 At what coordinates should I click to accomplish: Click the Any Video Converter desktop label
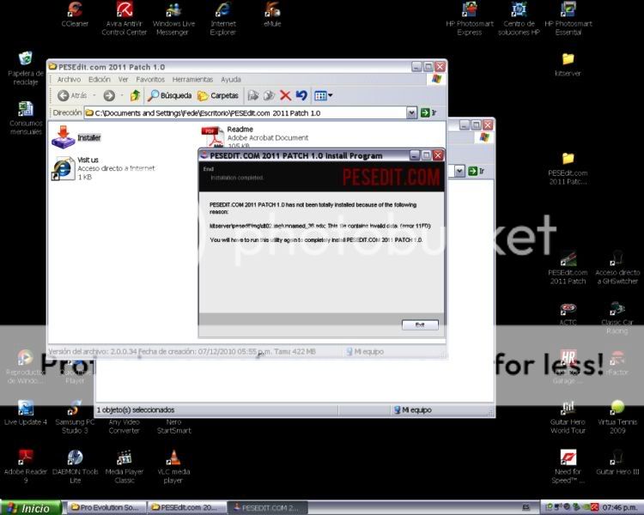[x=124, y=427]
